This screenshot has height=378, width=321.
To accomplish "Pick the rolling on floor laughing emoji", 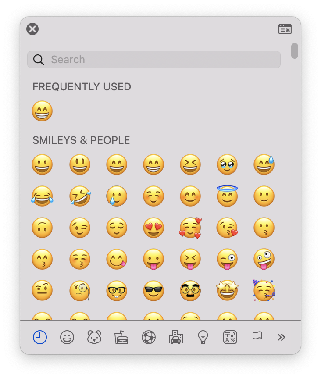I will 80,196.
